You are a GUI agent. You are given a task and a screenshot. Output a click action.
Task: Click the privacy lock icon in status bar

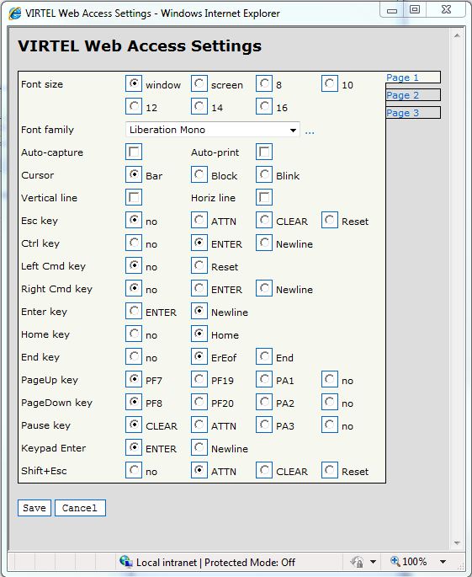tap(357, 562)
